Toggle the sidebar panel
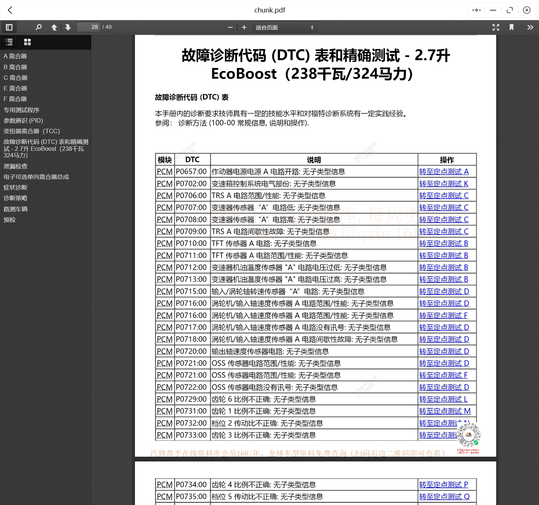The width and height of the screenshot is (539, 505). coord(9,27)
